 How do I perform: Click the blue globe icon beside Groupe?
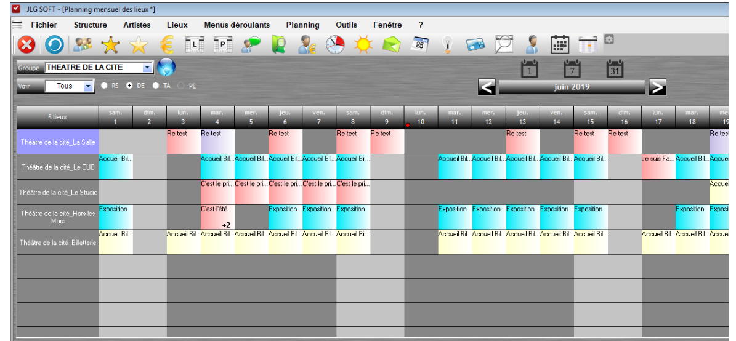click(166, 67)
